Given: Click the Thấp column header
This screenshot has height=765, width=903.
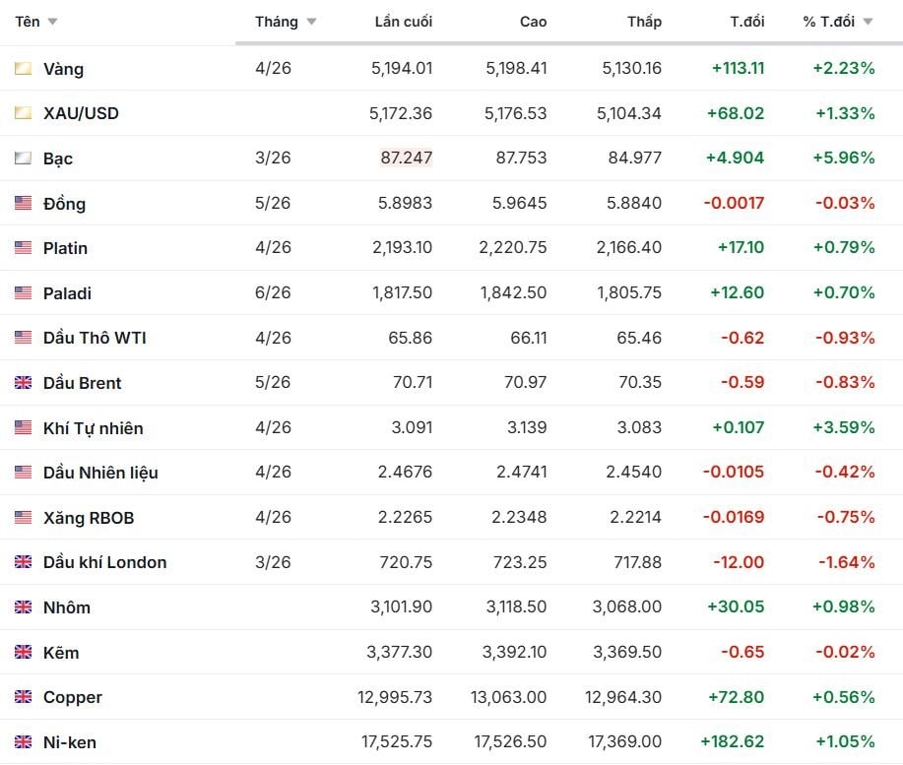Looking at the screenshot, I should (644, 22).
